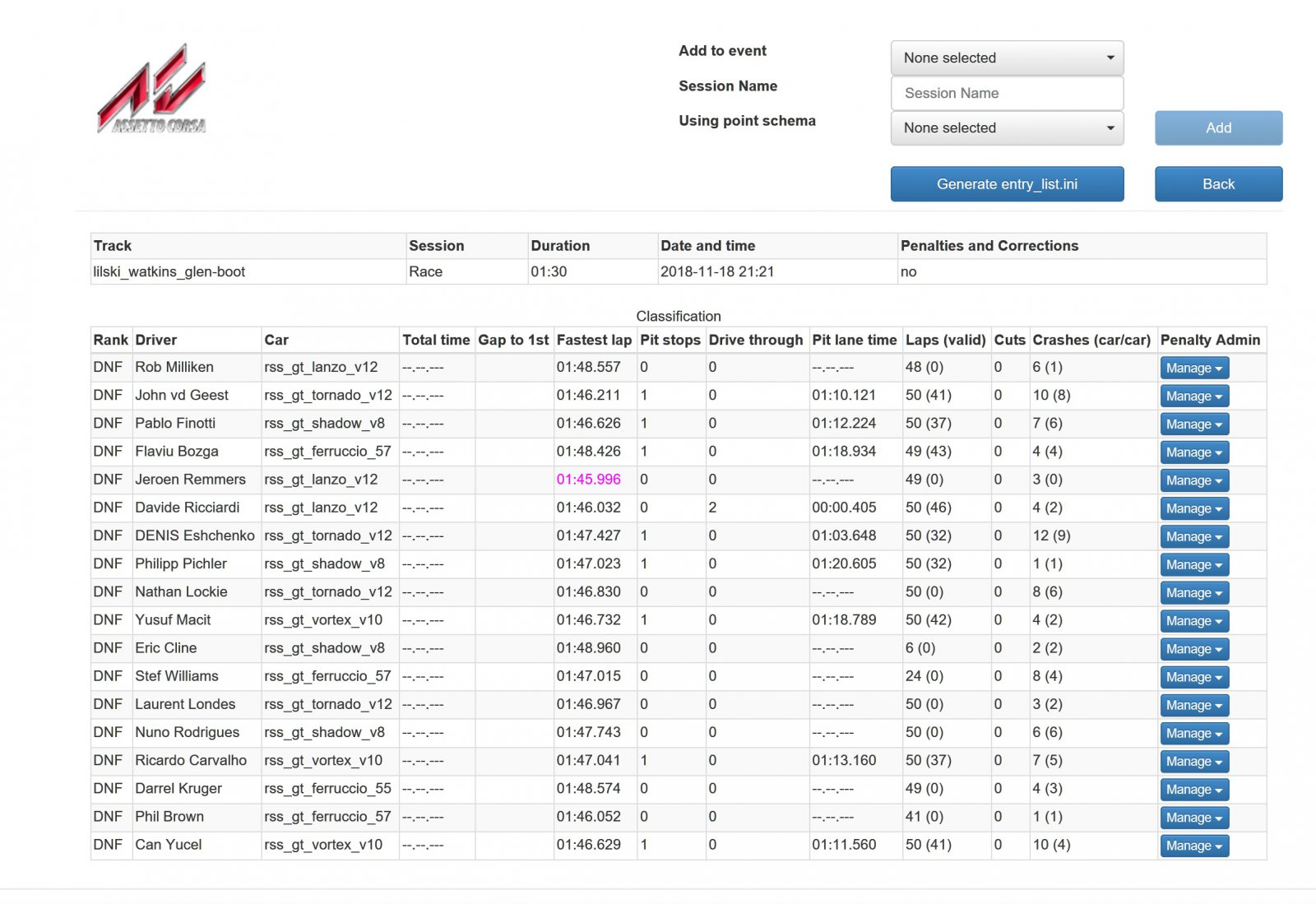Open the Add to event dropdown
This screenshot has height=904, width=1316.
click(1007, 58)
